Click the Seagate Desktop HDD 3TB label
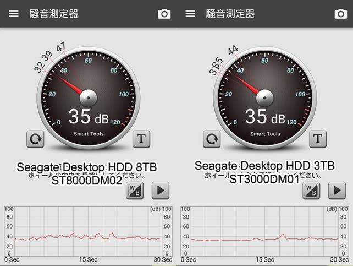The width and height of the screenshot is (353, 266). click(264, 166)
